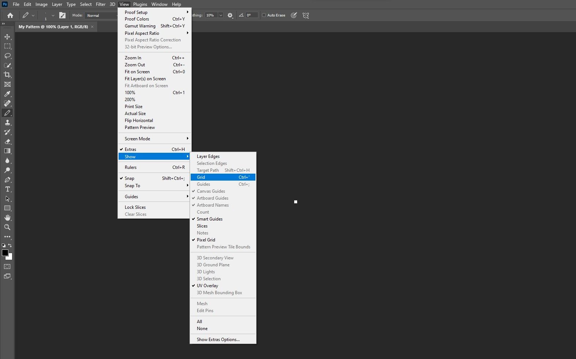
Task: Open the smoothing options gear
Action: coord(230,15)
